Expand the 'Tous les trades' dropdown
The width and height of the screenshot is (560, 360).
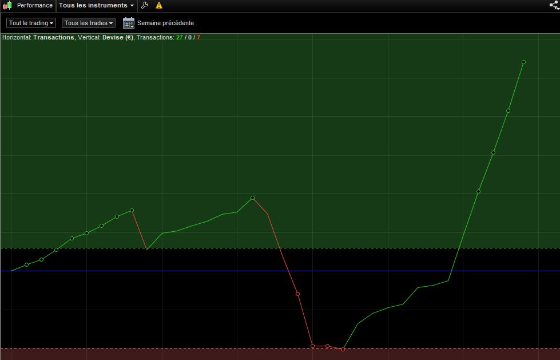tap(89, 23)
